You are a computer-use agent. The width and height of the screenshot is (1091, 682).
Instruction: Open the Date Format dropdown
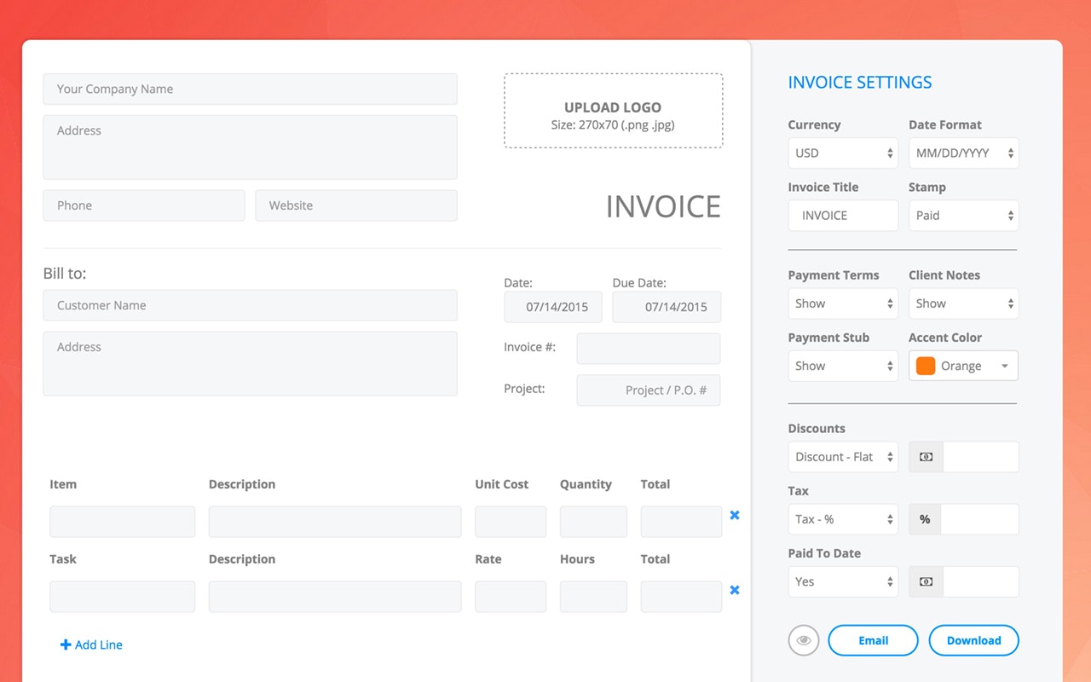[x=963, y=153]
